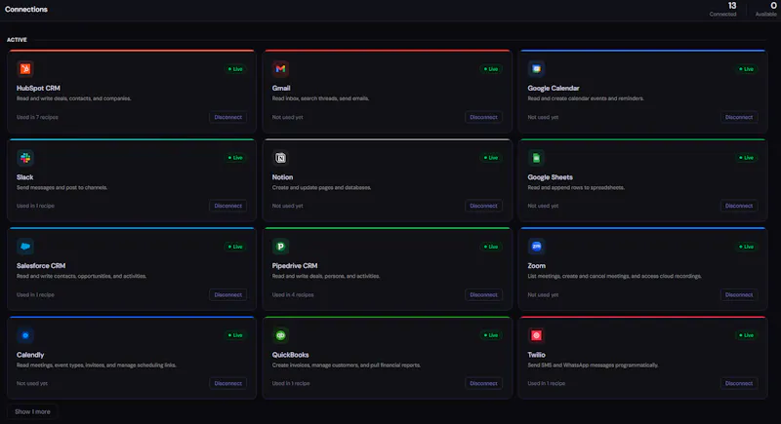
Task: Disconnect the Slack connection
Action: (228, 206)
